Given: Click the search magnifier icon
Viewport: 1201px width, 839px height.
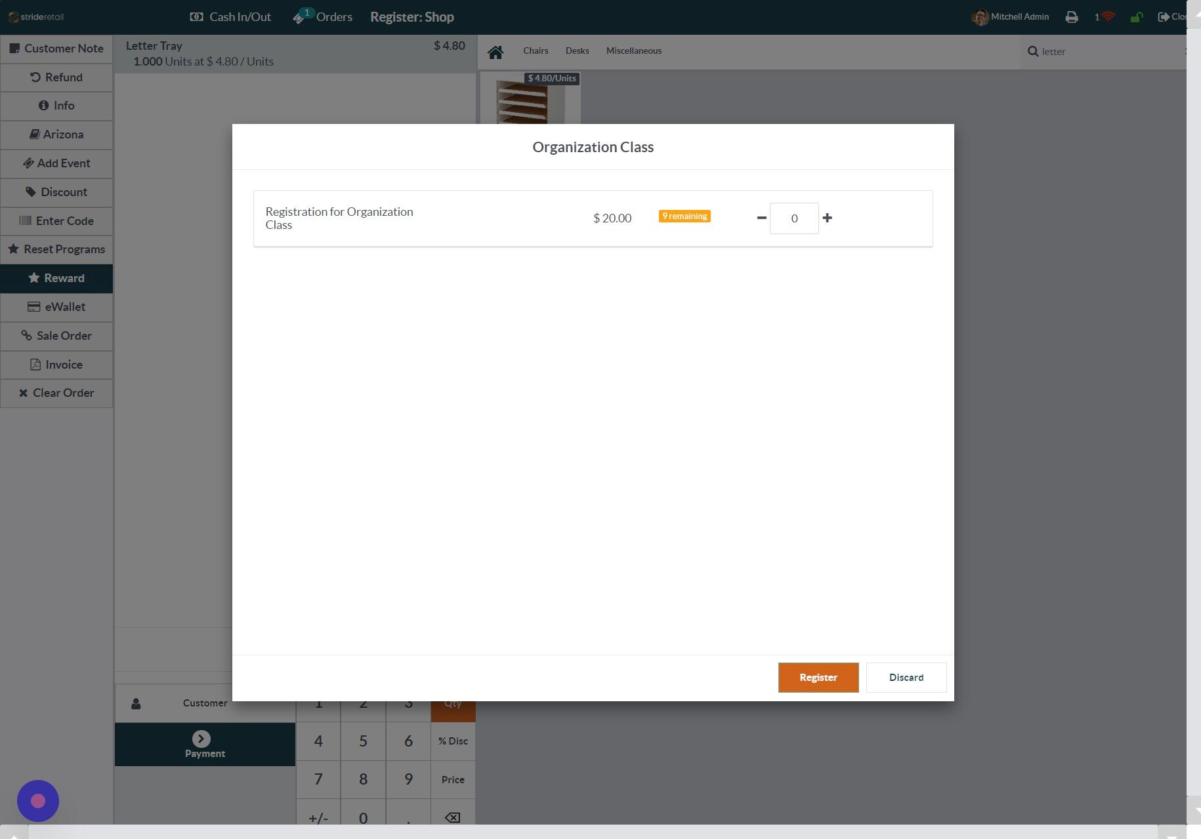Looking at the screenshot, I should [x=1032, y=52].
